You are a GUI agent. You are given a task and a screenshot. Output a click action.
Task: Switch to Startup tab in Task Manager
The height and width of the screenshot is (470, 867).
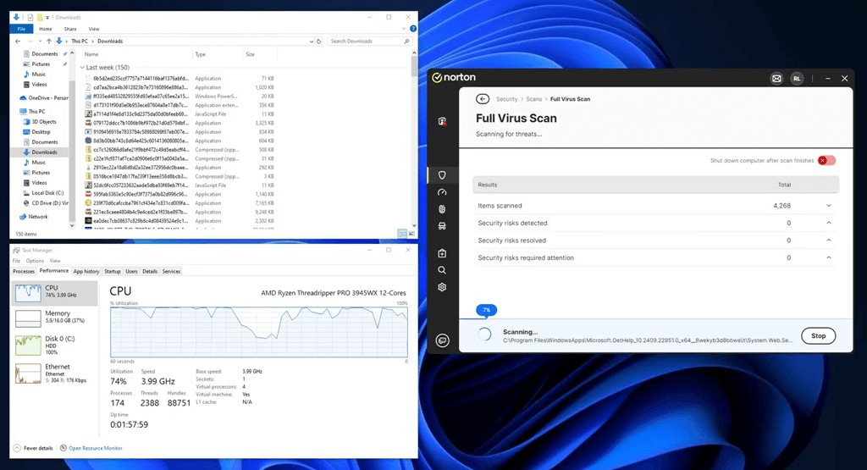tap(113, 272)
